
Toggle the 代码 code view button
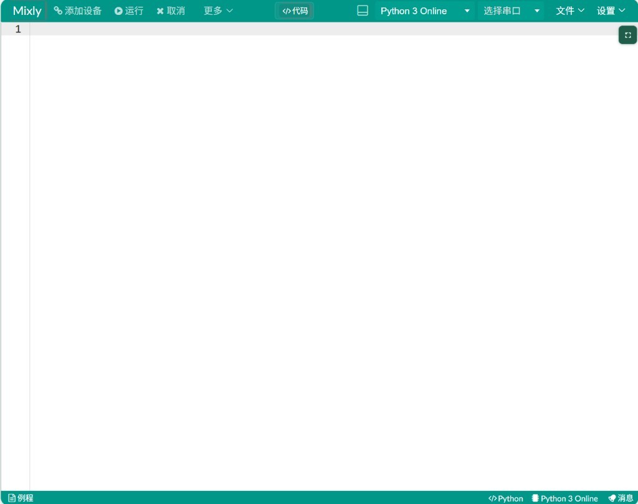295,11
